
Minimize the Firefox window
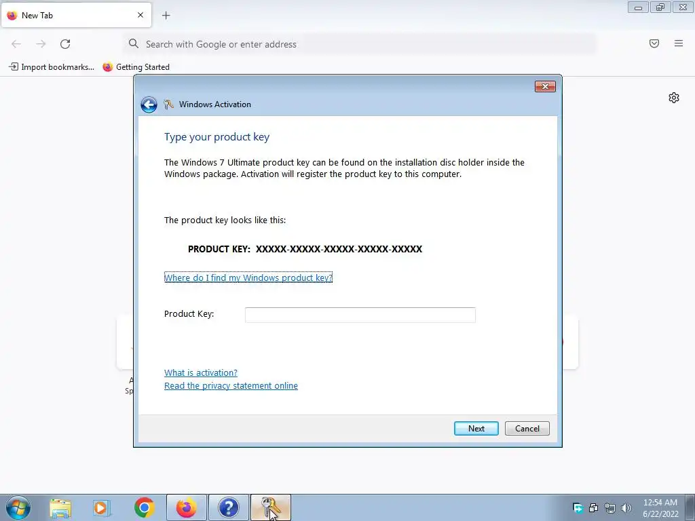point(638,7)
